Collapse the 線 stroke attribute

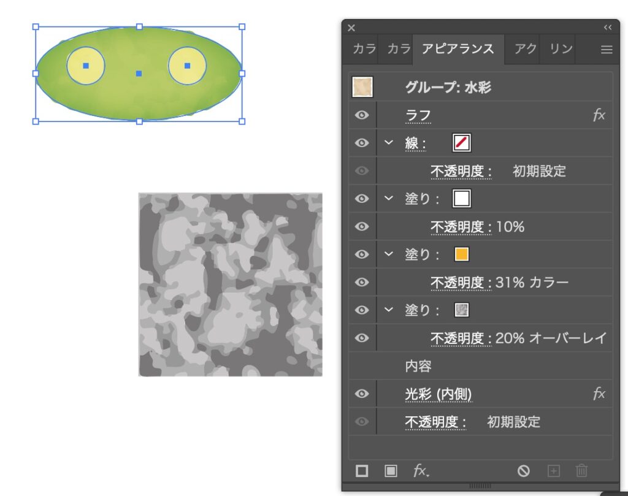[x=388, y=143]
